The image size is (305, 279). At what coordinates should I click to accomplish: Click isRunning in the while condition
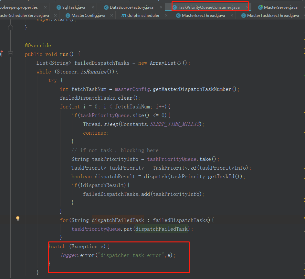click(x=93, y=72)
